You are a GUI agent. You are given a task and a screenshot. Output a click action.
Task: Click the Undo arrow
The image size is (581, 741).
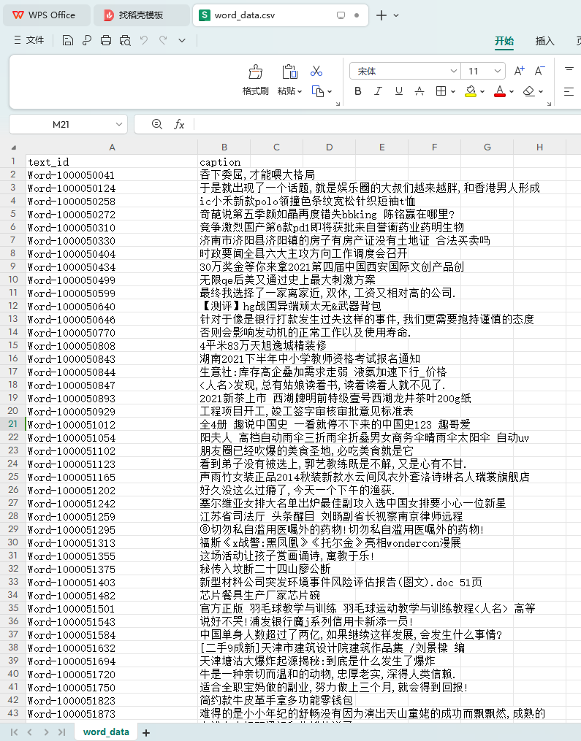click(x=144, y=40)
